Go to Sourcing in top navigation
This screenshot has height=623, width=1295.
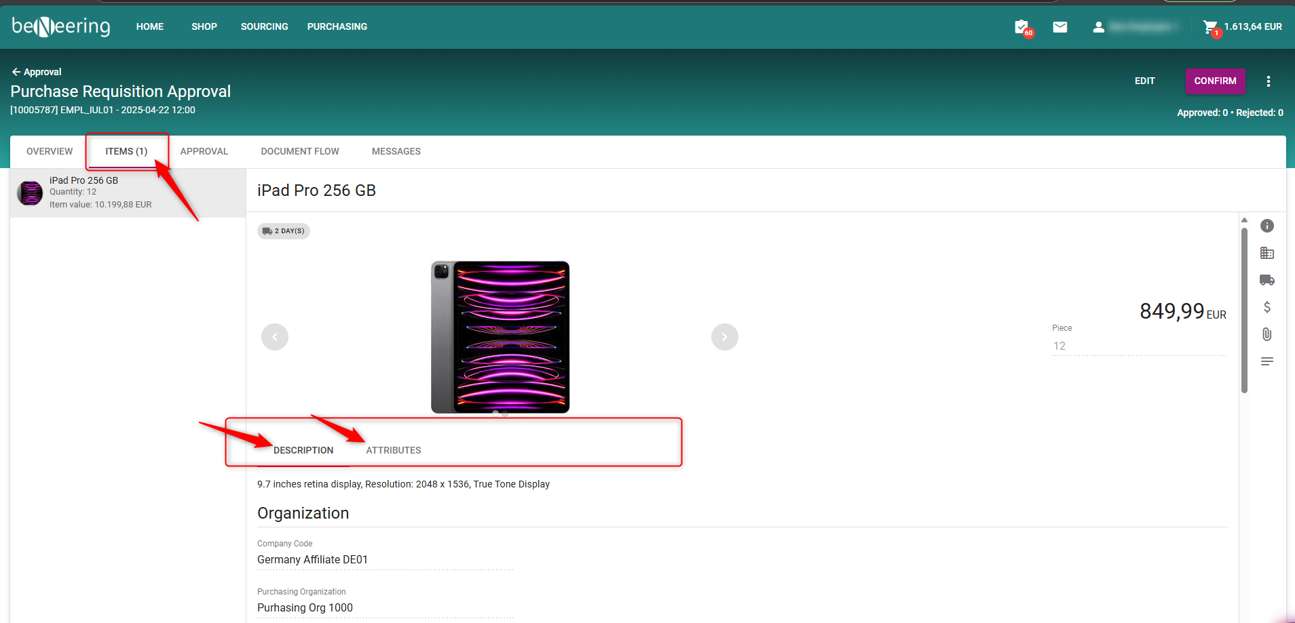pyautogui.click(x=264, y=26)
